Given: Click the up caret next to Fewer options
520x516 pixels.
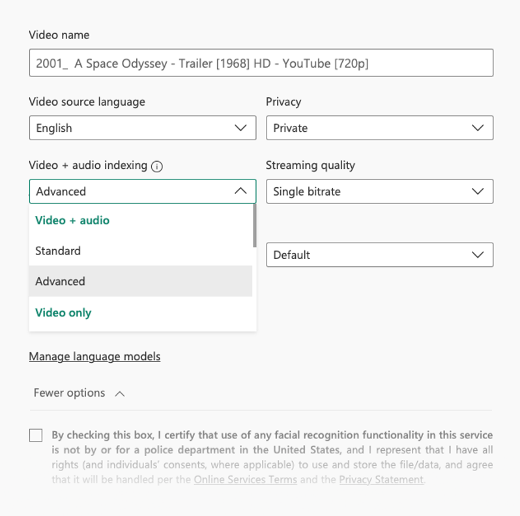Looking at the screenshot, I should 120,394.
